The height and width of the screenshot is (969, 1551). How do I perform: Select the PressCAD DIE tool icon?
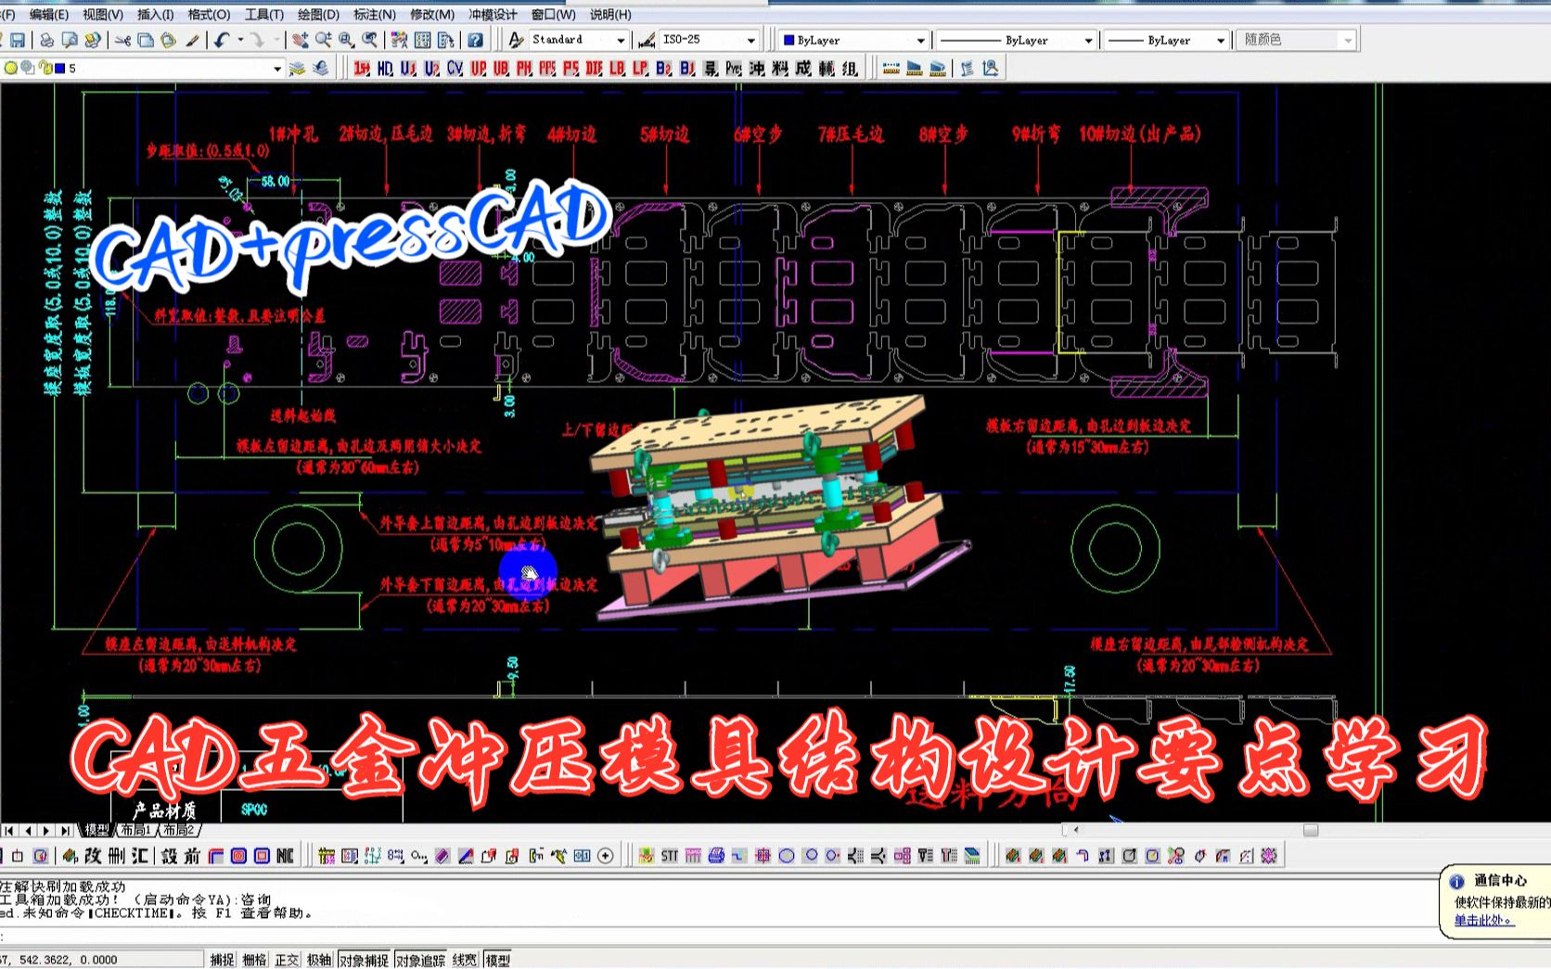595,68
